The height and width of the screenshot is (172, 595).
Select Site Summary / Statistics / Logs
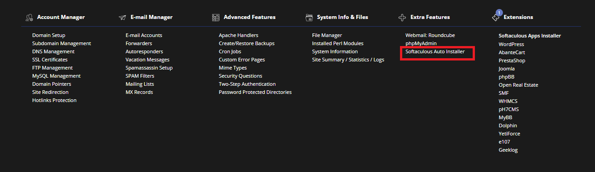pyautogui.click(x=348, y=60)
